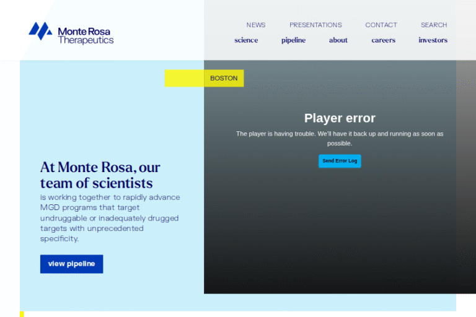Click the Monte Rosa mountain logo icon
This screenshot has width=476, height=317.
40,31
